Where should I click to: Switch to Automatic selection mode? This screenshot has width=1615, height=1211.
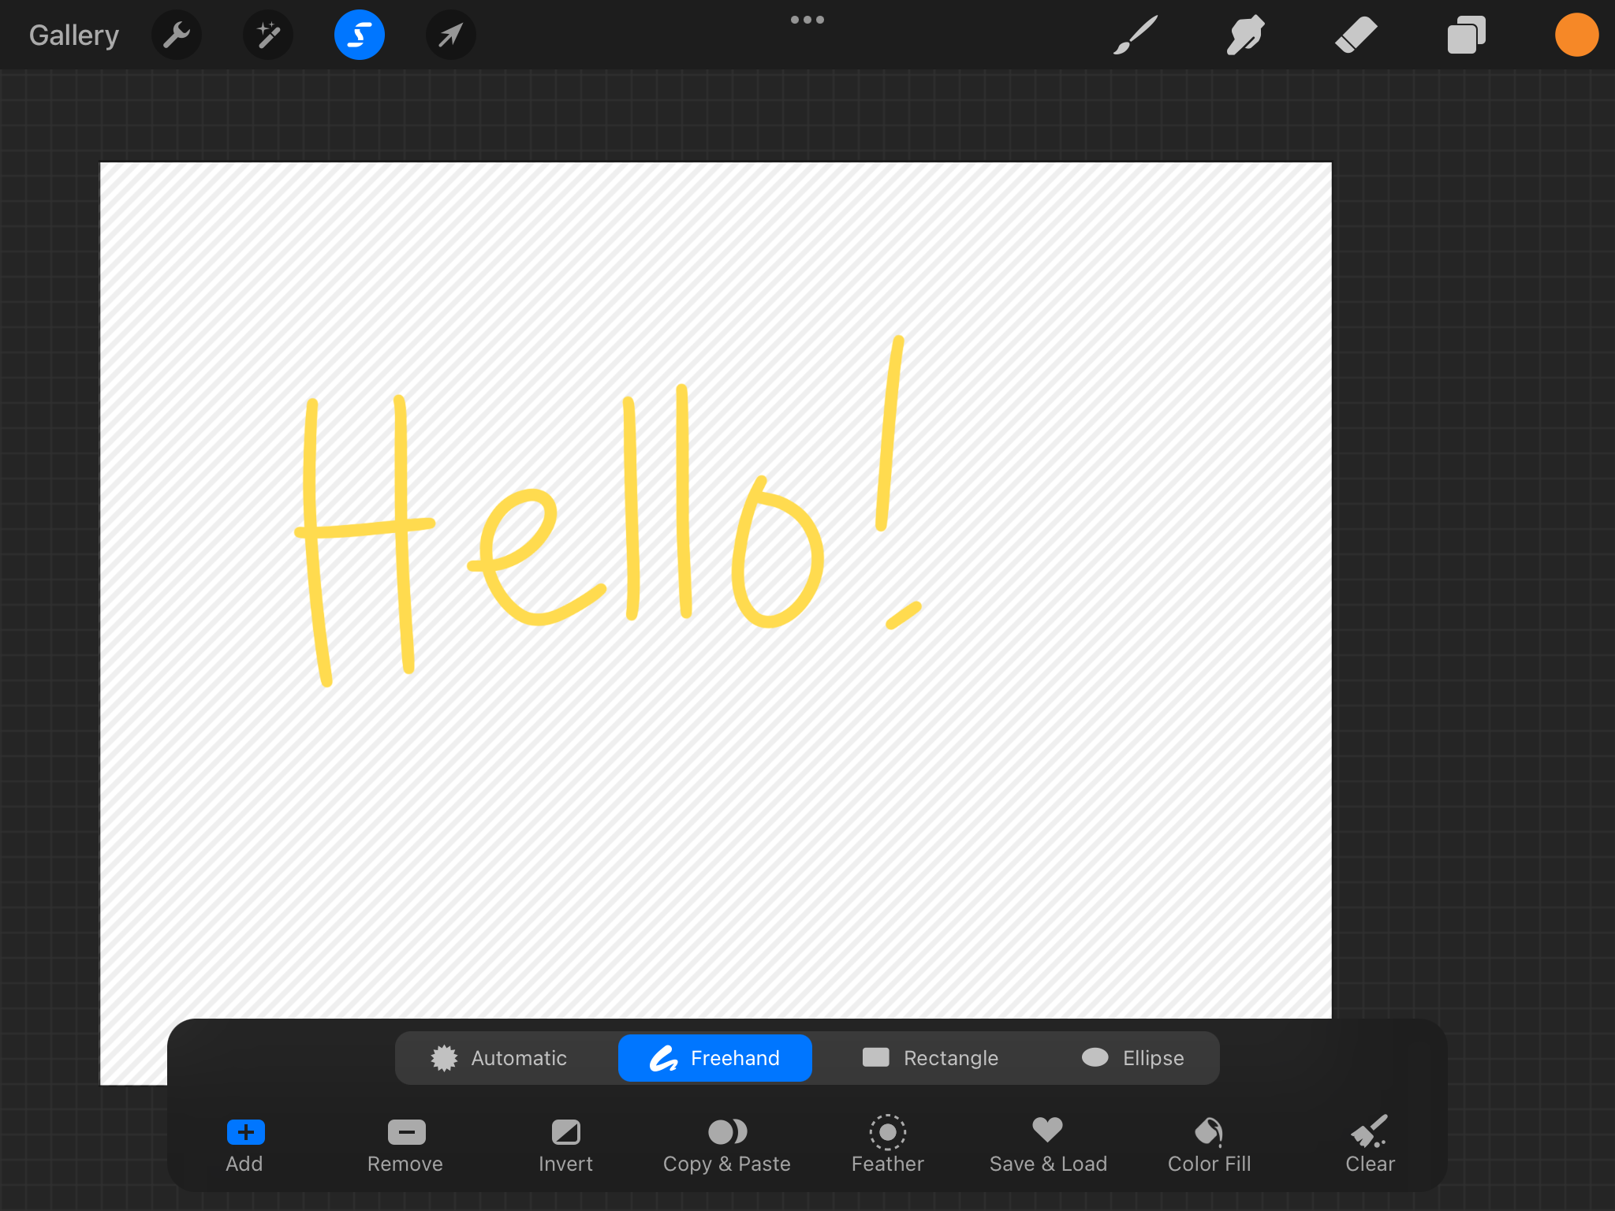click(x=499, y=1058)
